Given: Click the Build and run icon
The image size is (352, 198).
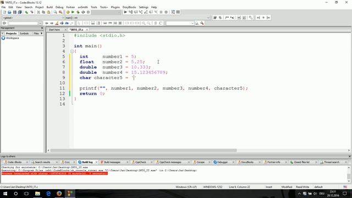Looking at the screenshot, I should pos(78,12).
